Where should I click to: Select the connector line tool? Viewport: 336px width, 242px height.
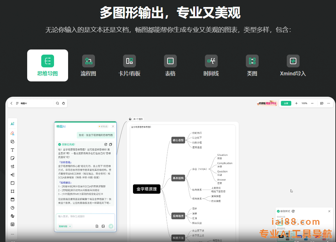click(12, 166)
